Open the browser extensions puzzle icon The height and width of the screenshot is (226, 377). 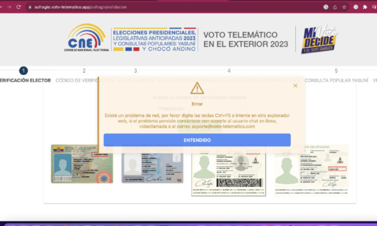click(x=365, y=7)
